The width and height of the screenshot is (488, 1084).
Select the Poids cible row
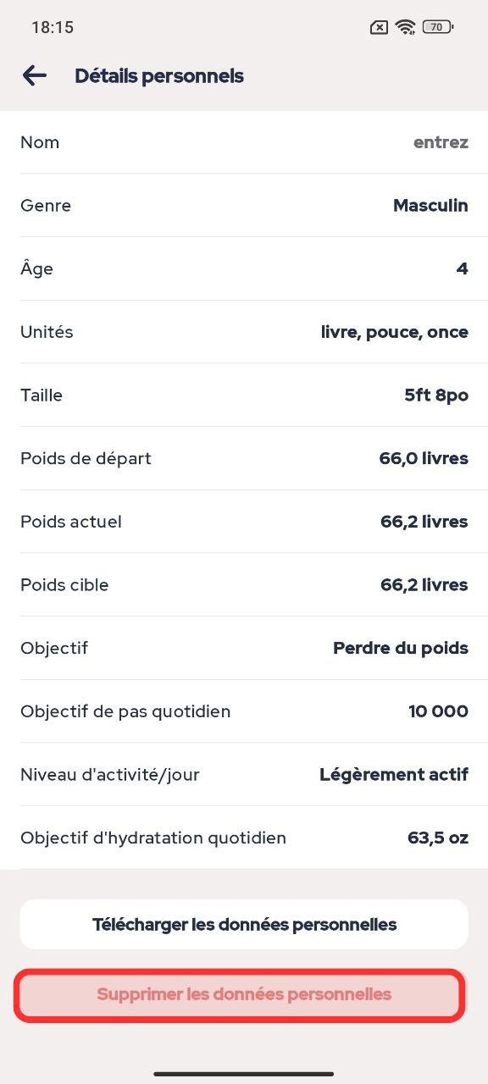pos(244,584)
